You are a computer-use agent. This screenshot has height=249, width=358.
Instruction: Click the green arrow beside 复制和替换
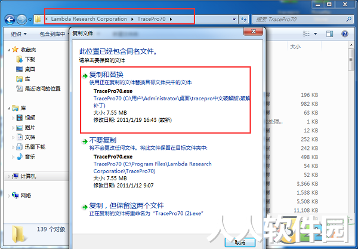pyautogui.click(x=85, y=76)
